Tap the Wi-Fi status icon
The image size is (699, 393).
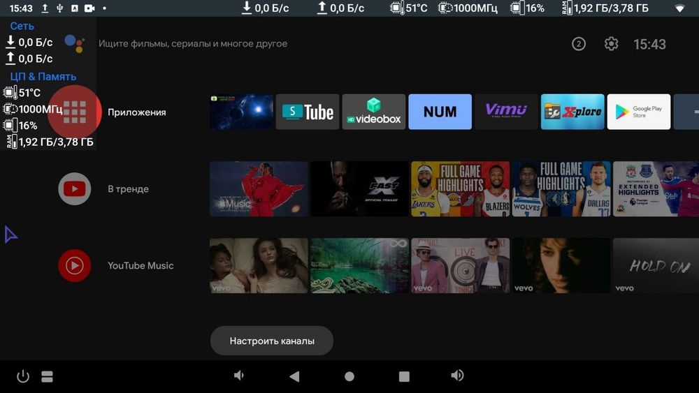pos(680,8)
